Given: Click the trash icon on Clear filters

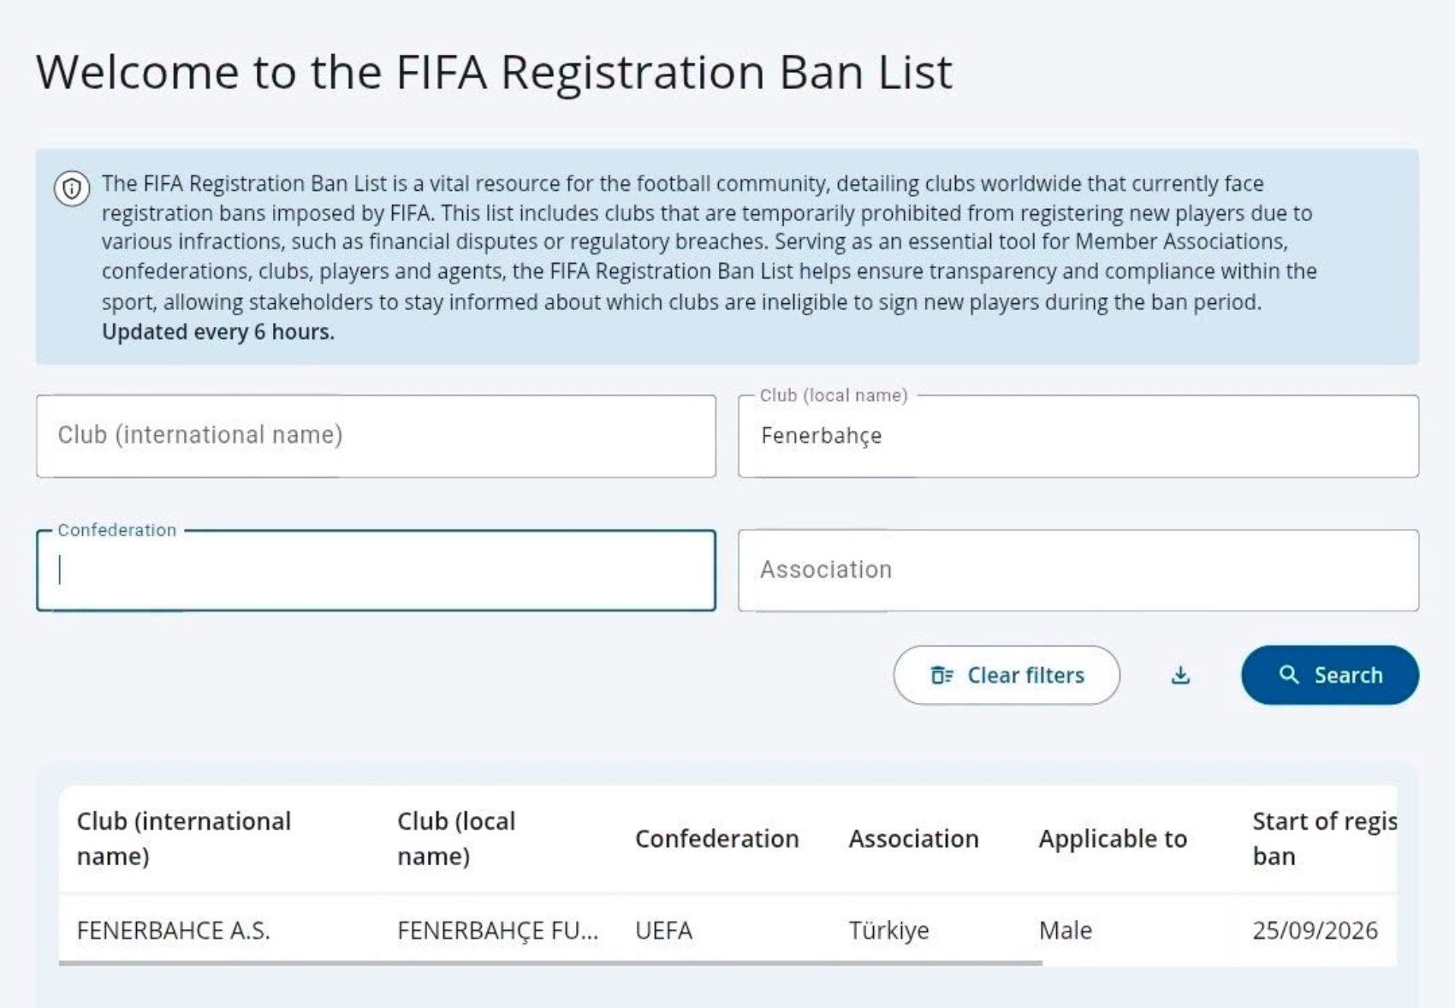Looking at the screenshot, I should point(941,676).
